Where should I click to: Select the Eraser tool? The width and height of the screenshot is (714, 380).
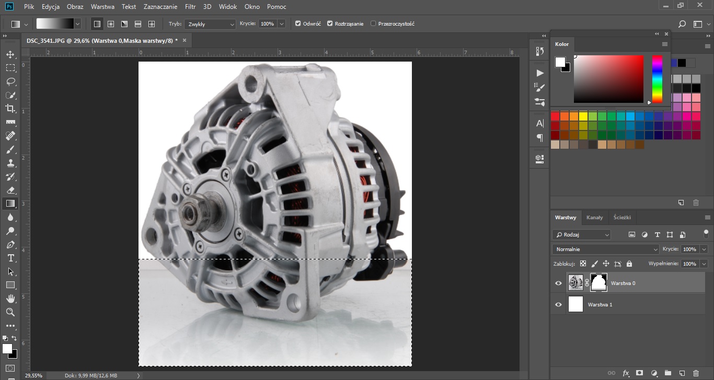10,190
